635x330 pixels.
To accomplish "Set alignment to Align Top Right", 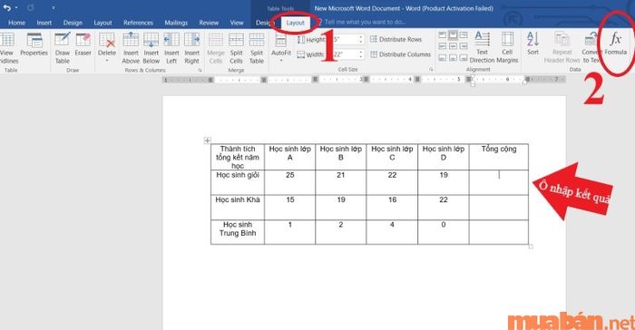I will pos(464,34).
